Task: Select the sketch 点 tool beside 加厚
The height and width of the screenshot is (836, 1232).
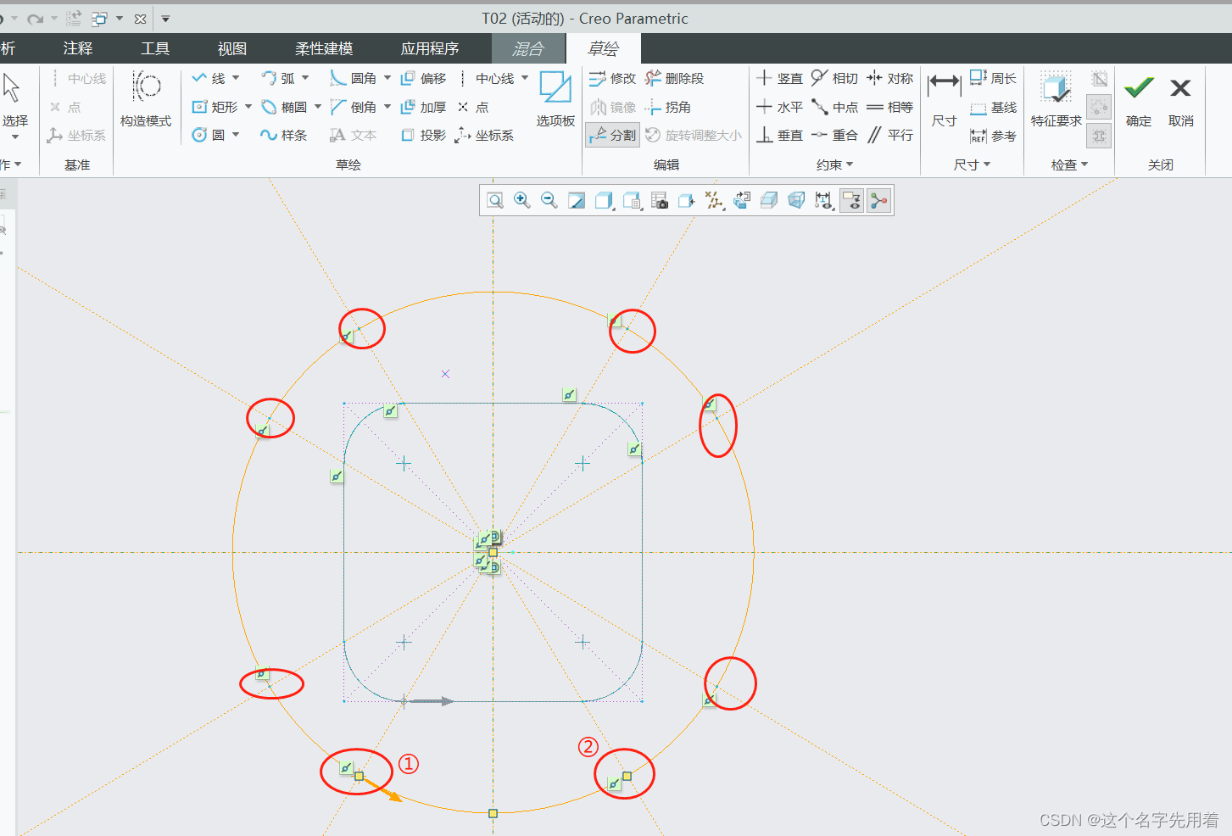Action: 473,107
